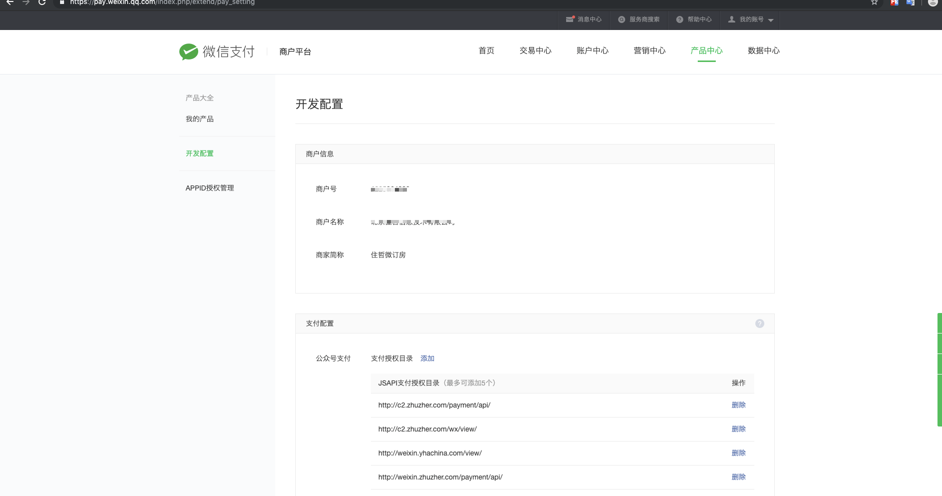Image resolution: width=942 pixels, height=496 pixels.
Task: Click the 服务商搜索 search icon
Action: click(622, 19)
